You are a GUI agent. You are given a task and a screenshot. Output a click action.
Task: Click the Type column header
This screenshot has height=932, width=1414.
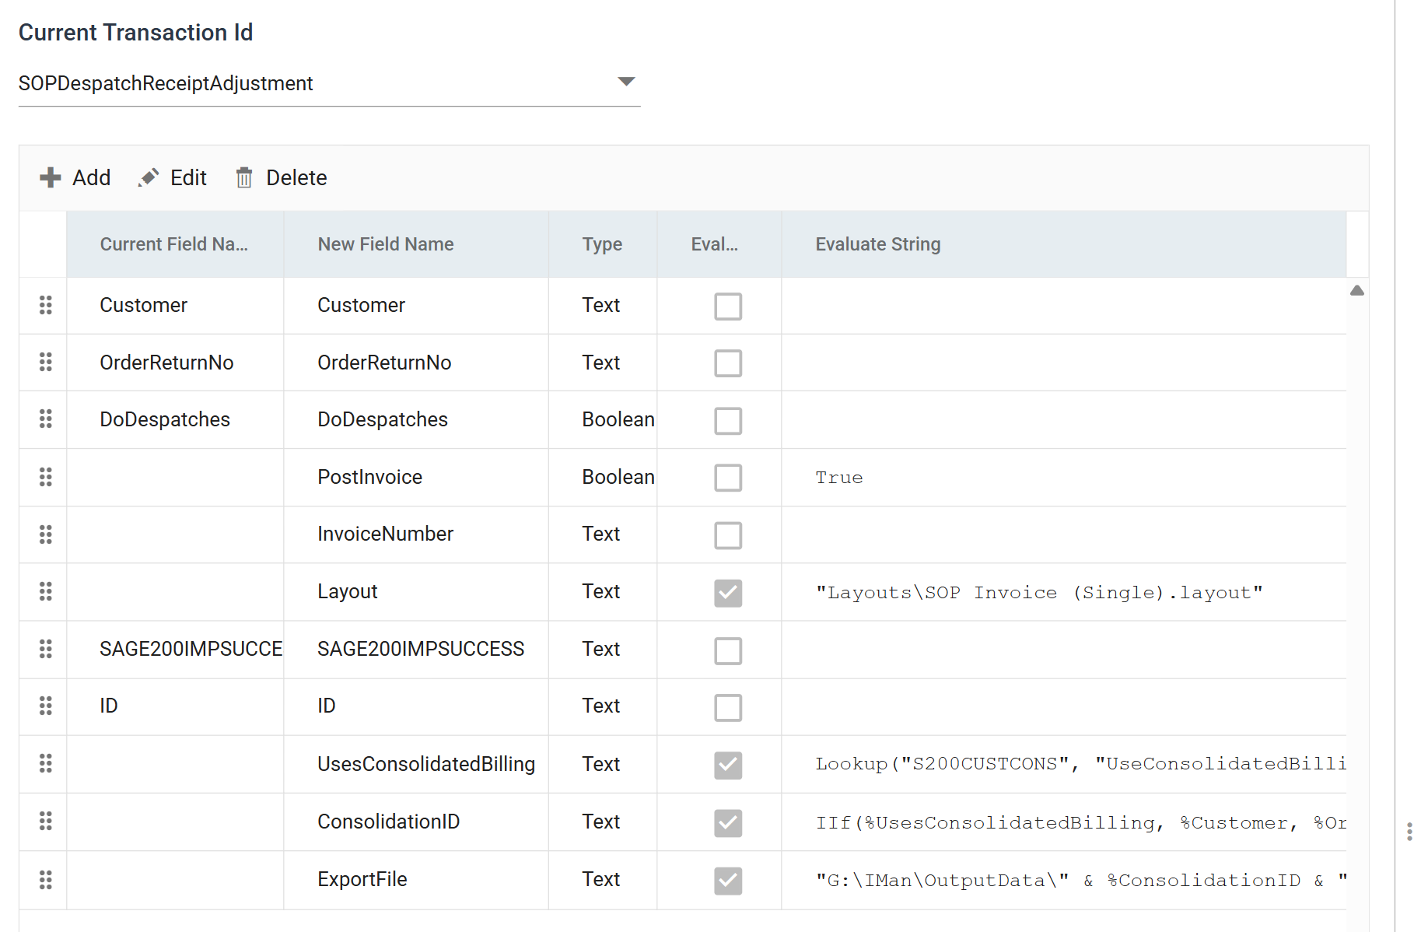603,244
